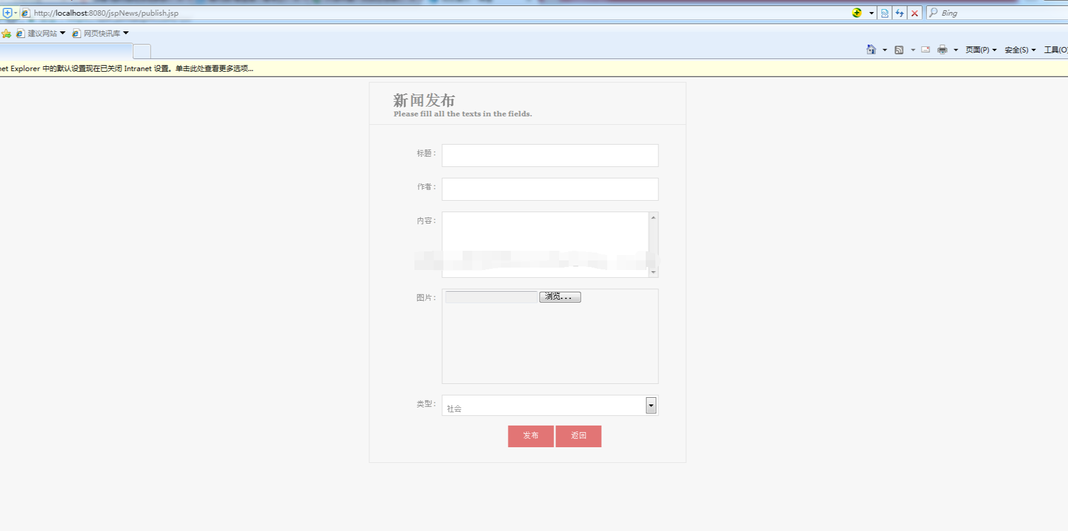Click the address bar URL localhost publish.jsp
1068x531 pixels.
[106, 13]
